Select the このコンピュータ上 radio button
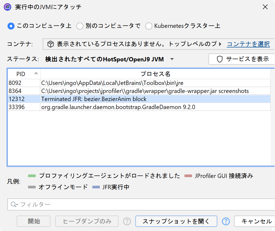 pos(11,26)
